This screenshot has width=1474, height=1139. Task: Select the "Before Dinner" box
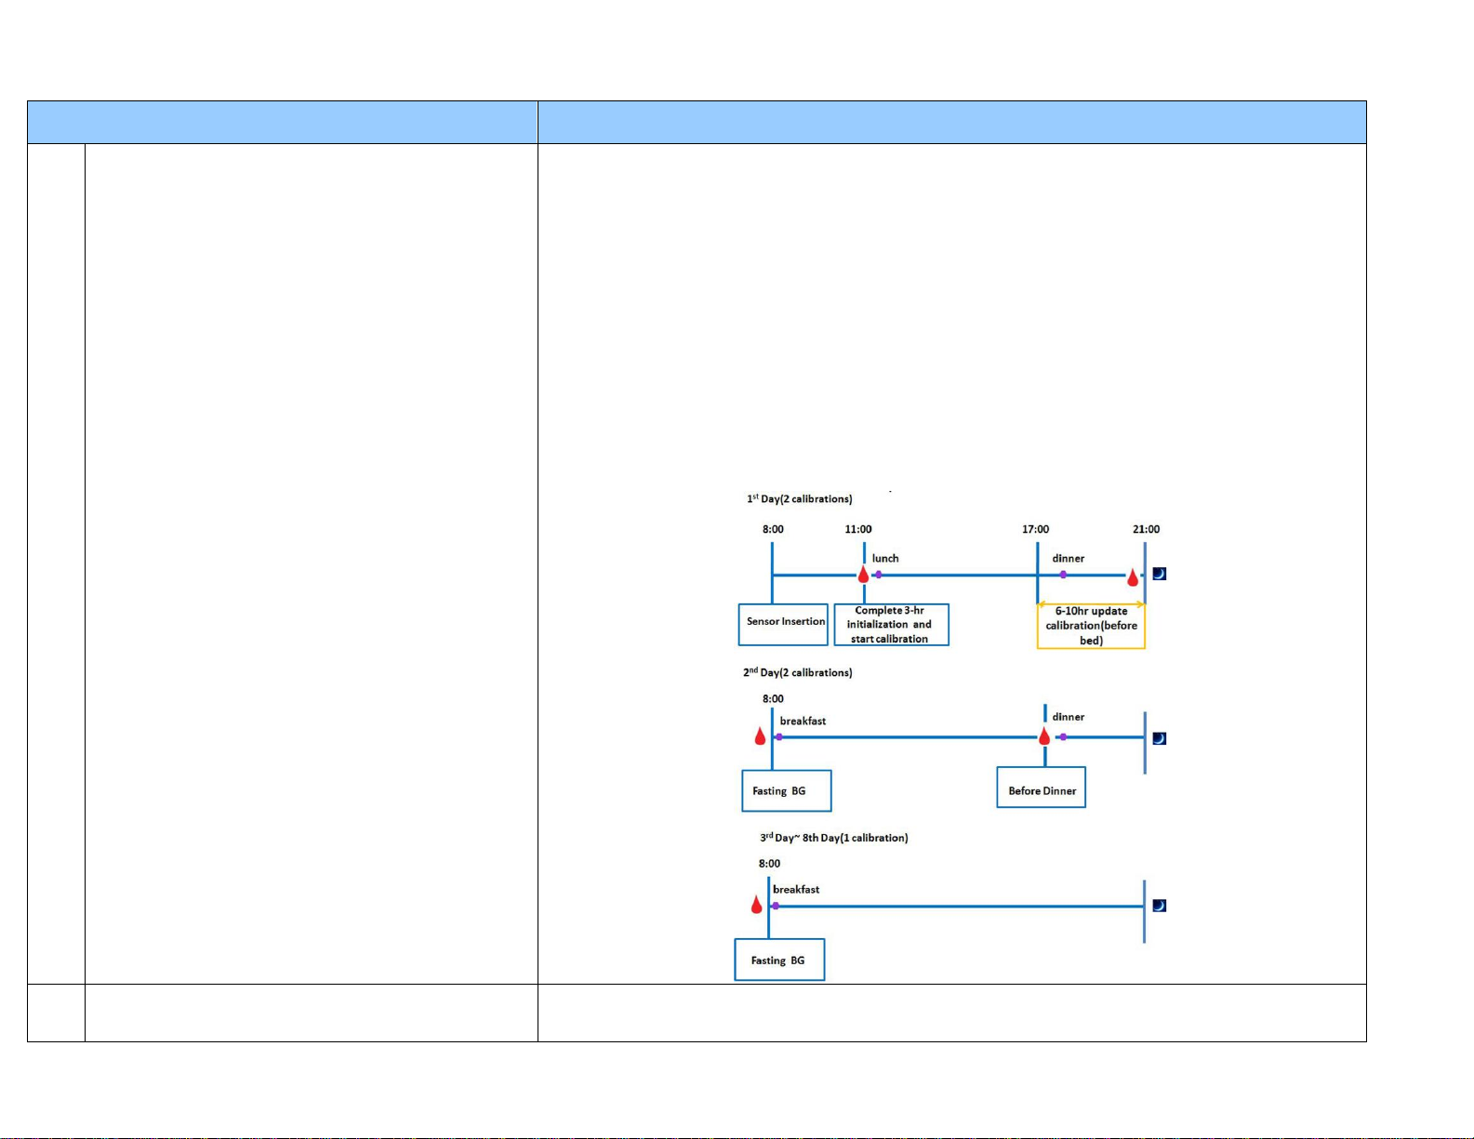pyautogui.click(x=1041, y=788)
